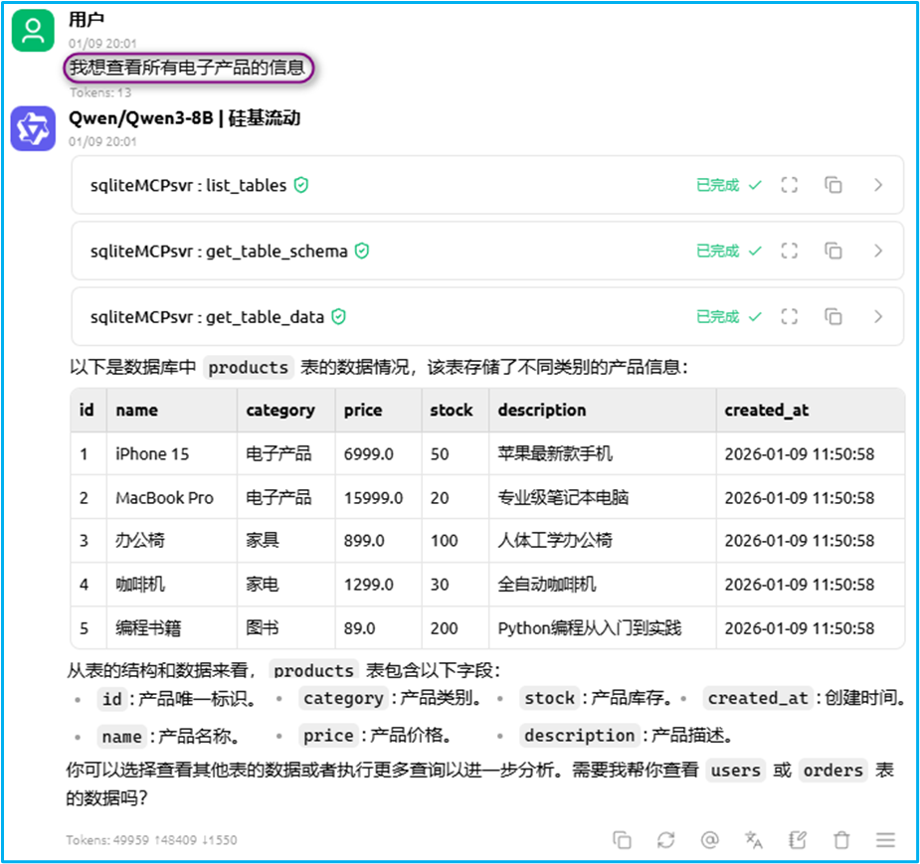Copy the list_tables tool output
The image size is (920, 864).
click(833, 185)
